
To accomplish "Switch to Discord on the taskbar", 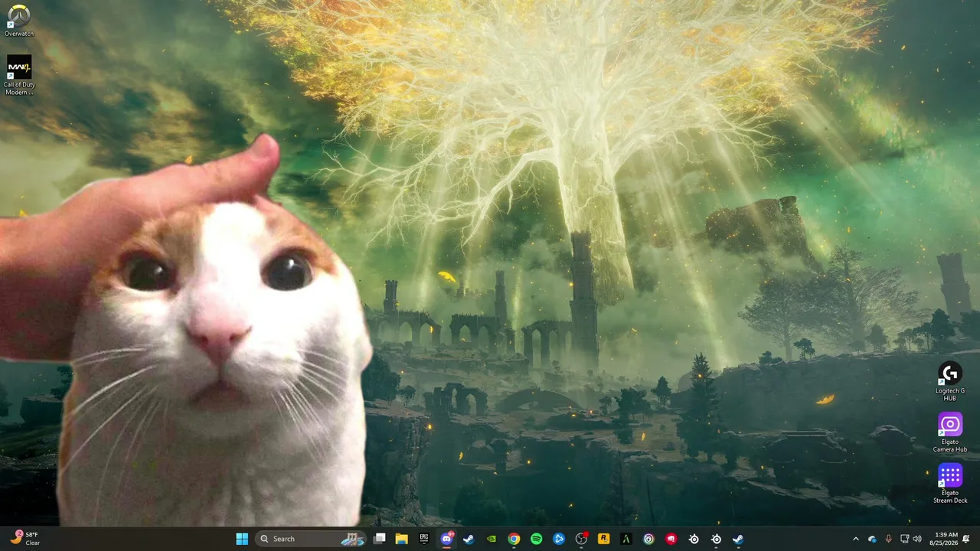I will pos(446,539).
